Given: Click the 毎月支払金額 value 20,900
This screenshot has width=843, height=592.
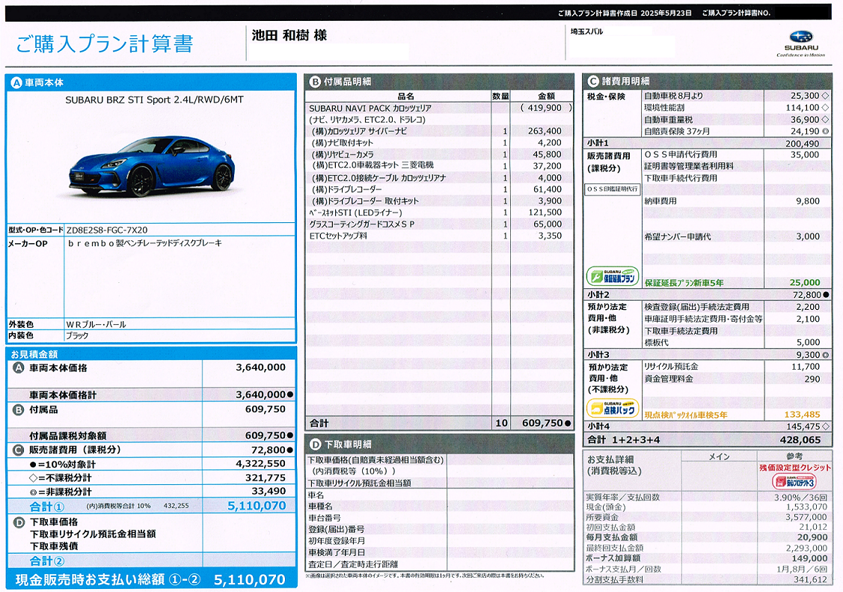Looking at the screenshot, I should click(x=812, y=537).
